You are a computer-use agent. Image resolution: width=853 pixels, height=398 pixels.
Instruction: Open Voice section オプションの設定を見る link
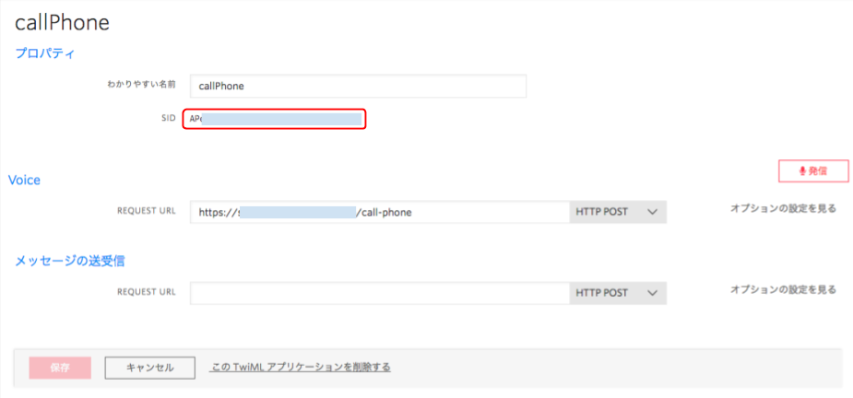pos(783,208)
